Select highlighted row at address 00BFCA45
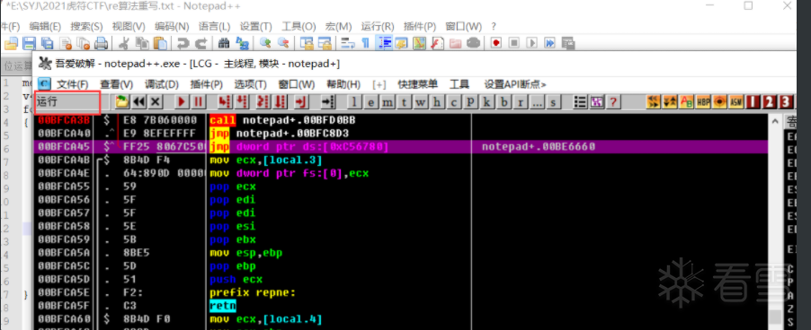Viewport: 811px width, 330px height. click(x=401, y=147)
